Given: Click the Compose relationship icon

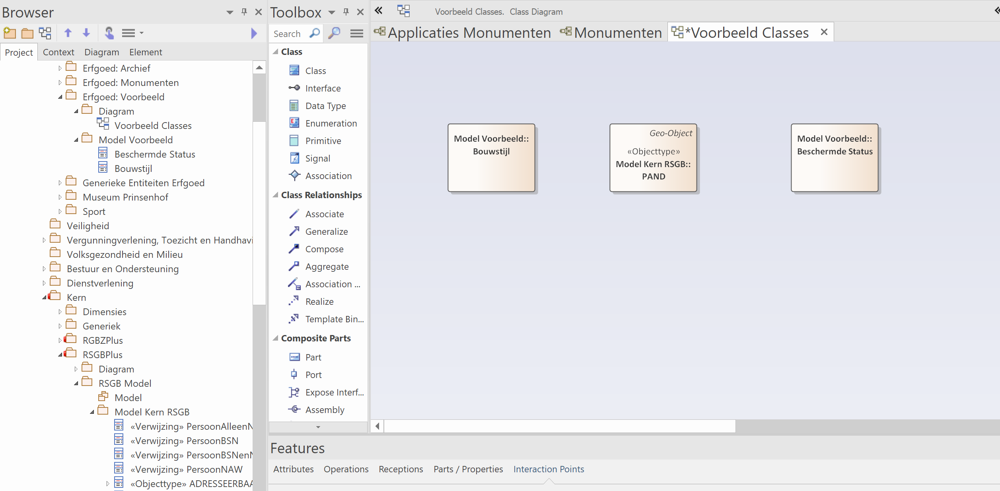Looking at the screenshot, I should tap(294, 249).
